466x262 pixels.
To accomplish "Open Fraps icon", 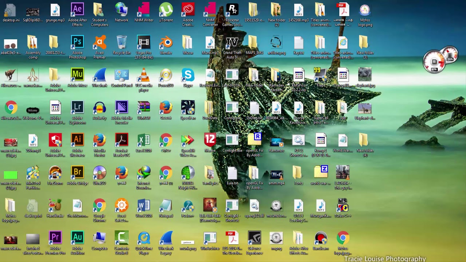I will pos(320,78).
